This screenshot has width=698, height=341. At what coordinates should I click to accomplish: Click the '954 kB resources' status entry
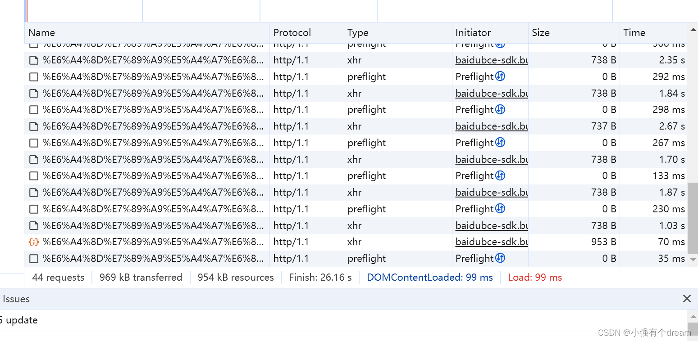point(236,278)
